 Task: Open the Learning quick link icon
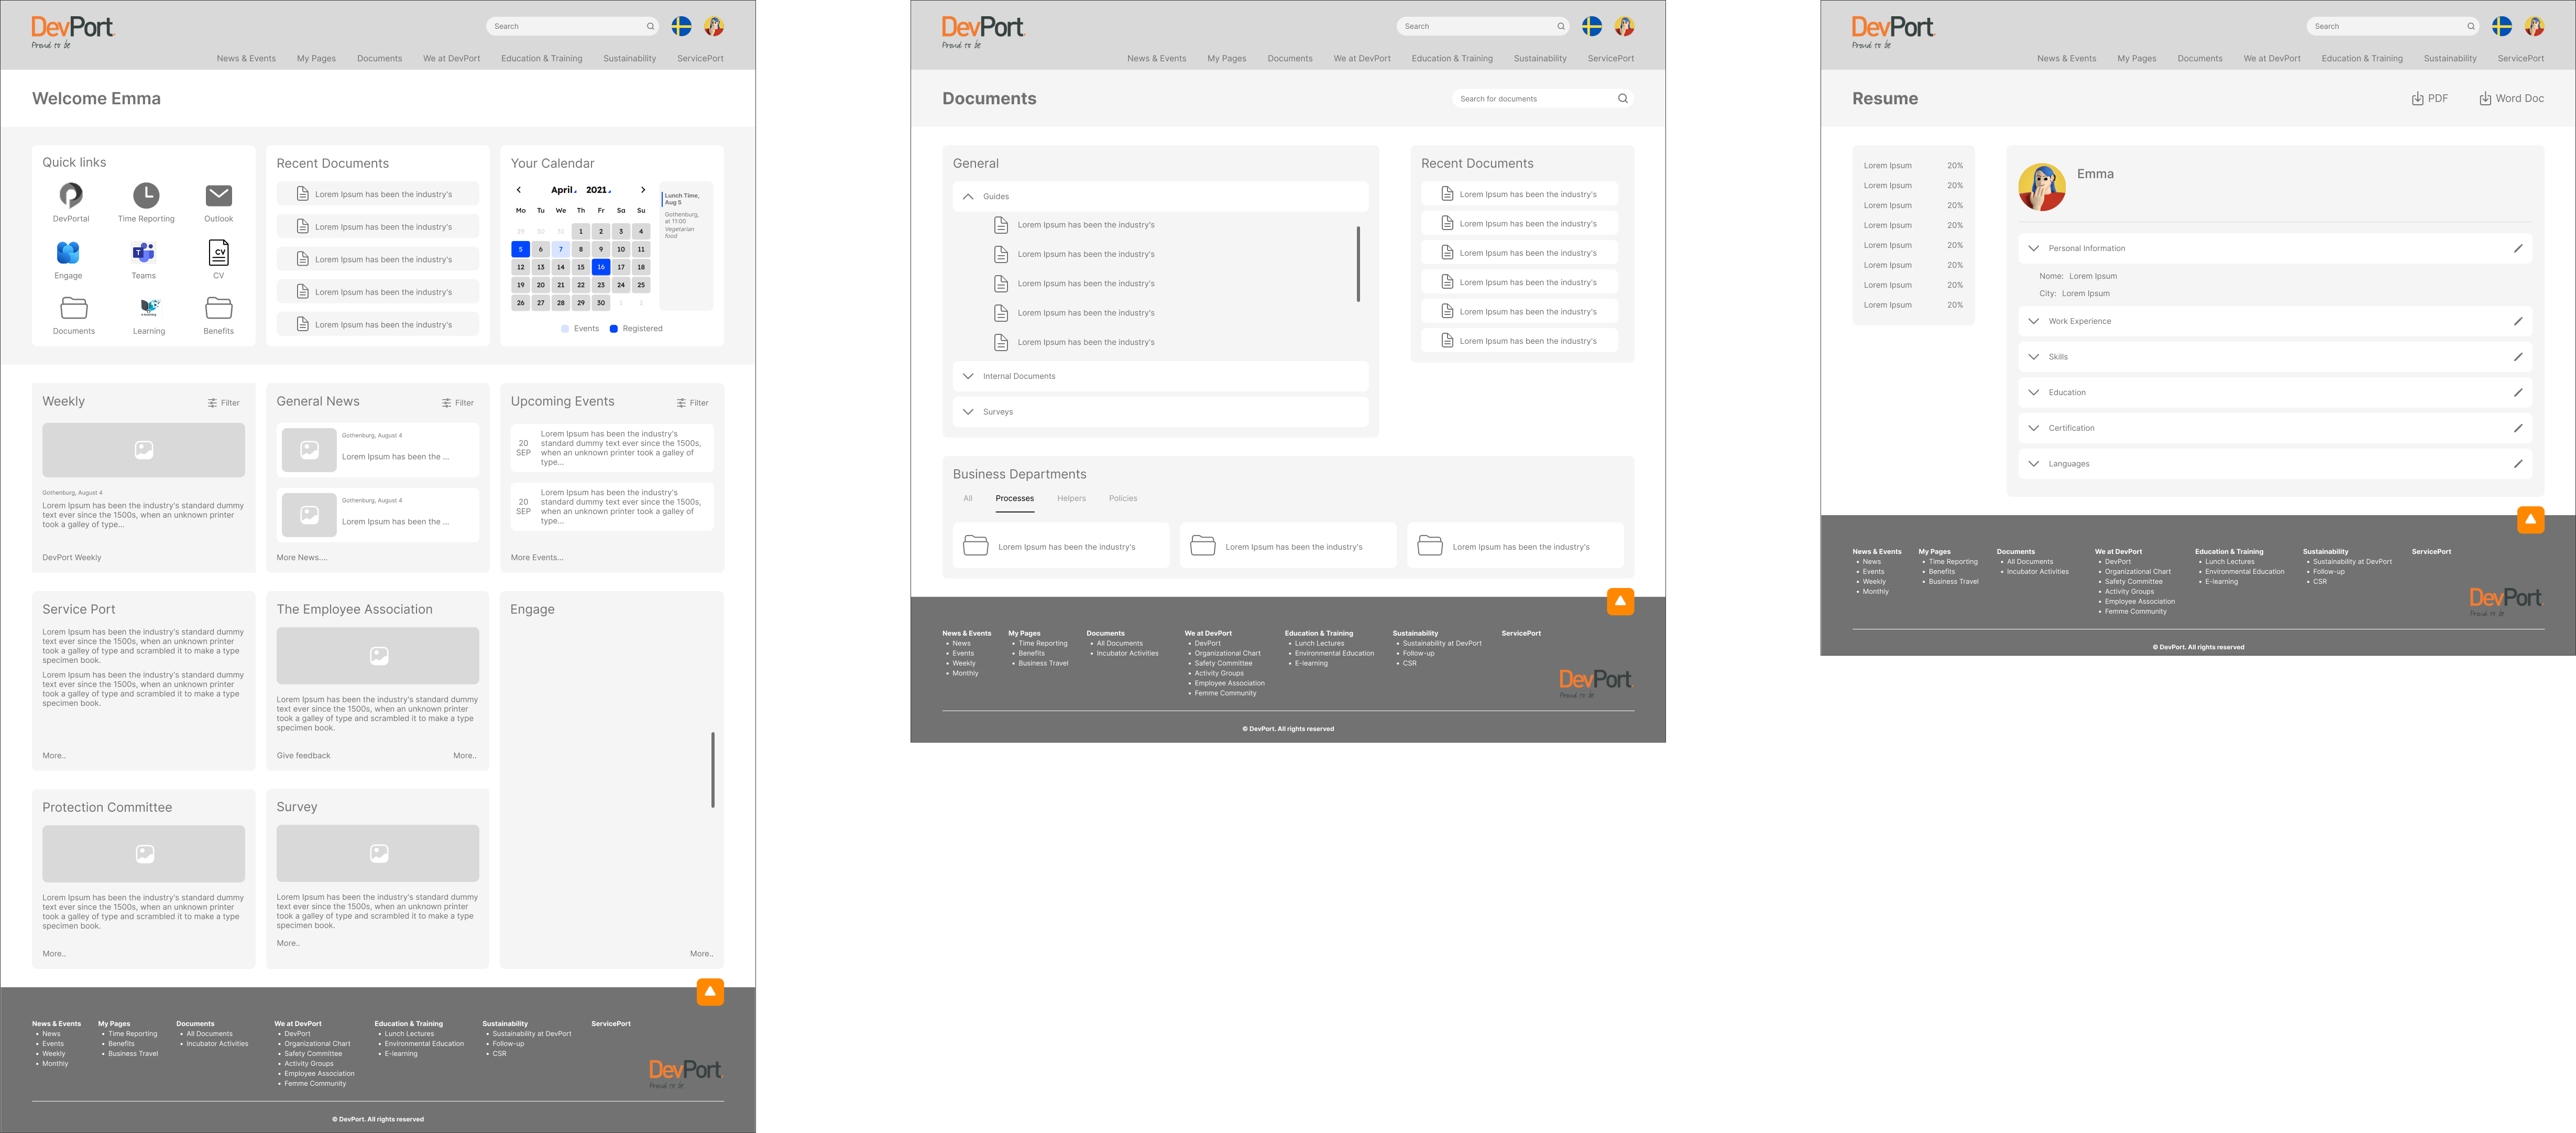point(149,308)
